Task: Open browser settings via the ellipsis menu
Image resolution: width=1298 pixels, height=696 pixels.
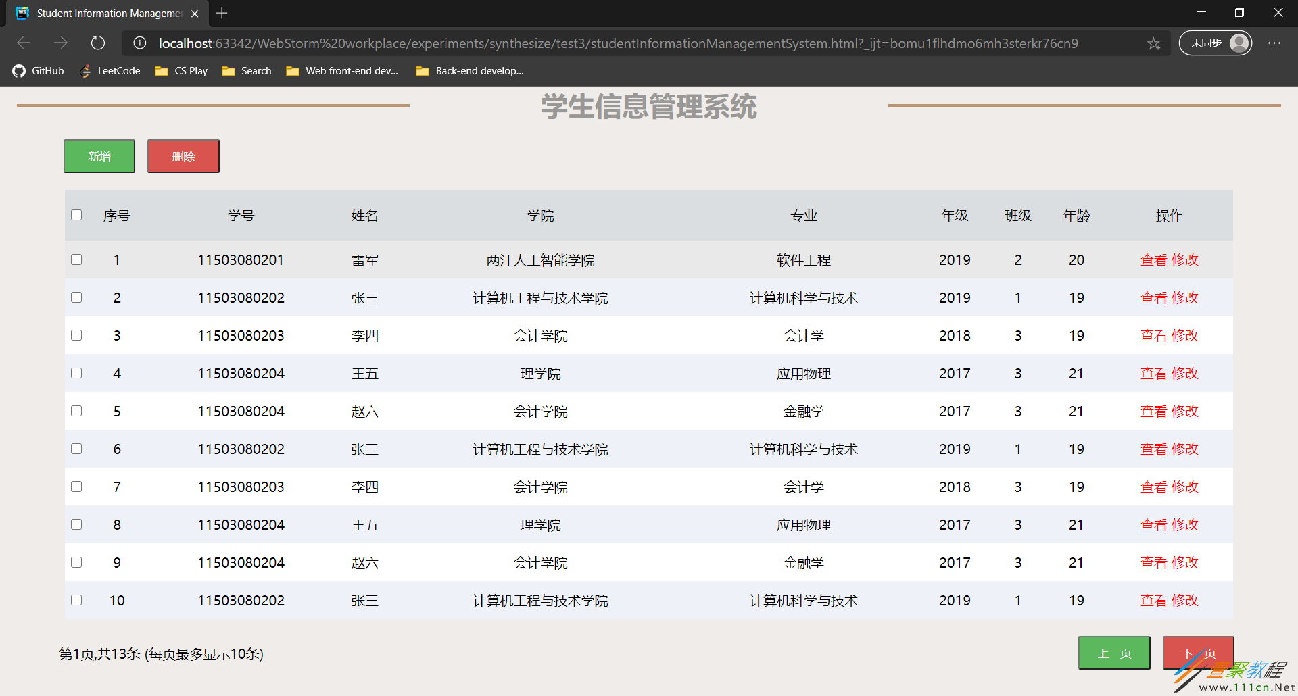Action: 1275,43
